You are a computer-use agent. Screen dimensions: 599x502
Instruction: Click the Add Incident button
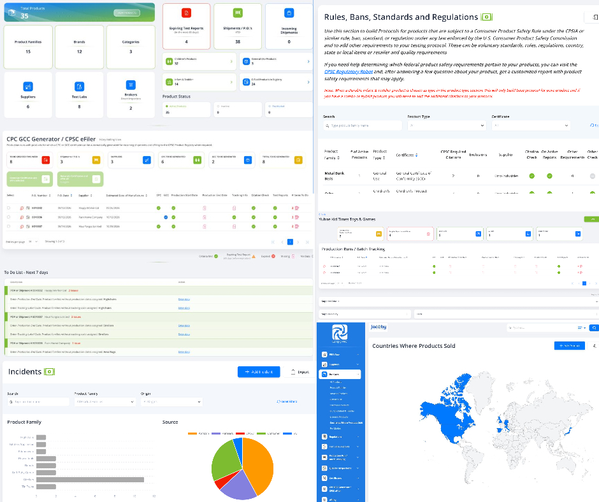tap(259, 372)
